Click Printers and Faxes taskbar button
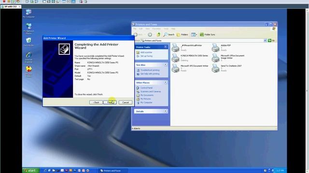 [112, 171]
